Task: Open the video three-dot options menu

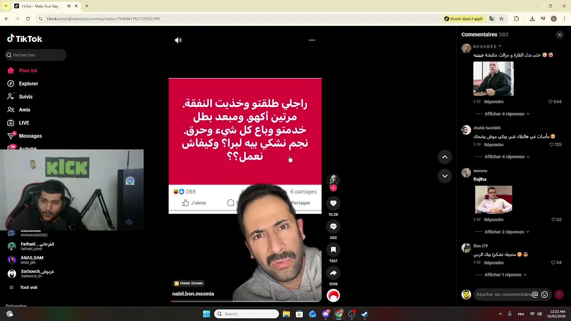Action: tap(312, 40)
